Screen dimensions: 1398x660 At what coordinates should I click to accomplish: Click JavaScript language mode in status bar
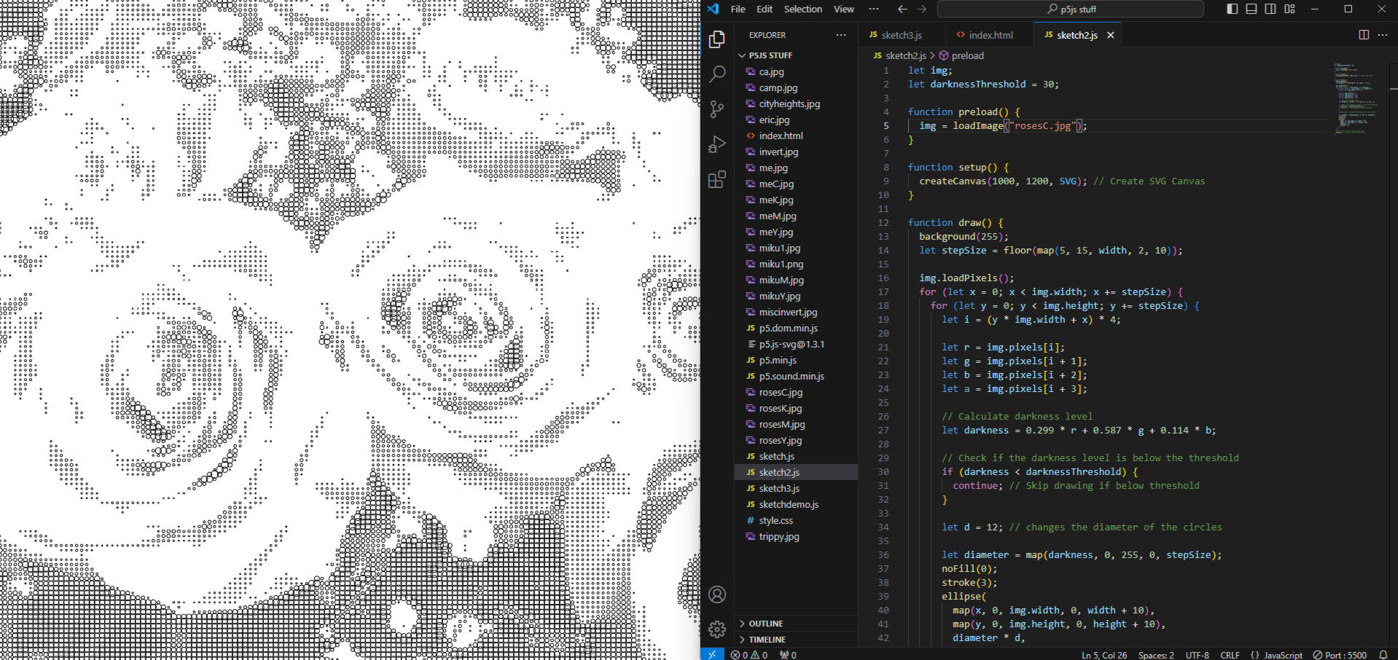[1282, 655]
